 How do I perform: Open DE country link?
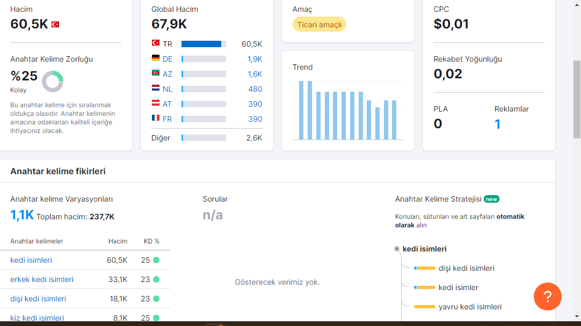(x=168, y=59)
